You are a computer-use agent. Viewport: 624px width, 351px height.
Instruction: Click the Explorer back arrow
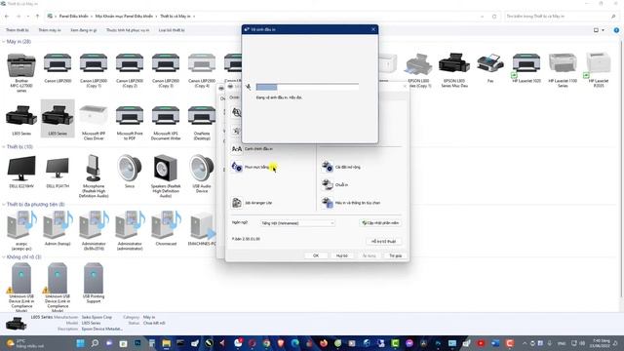(7, 17)
